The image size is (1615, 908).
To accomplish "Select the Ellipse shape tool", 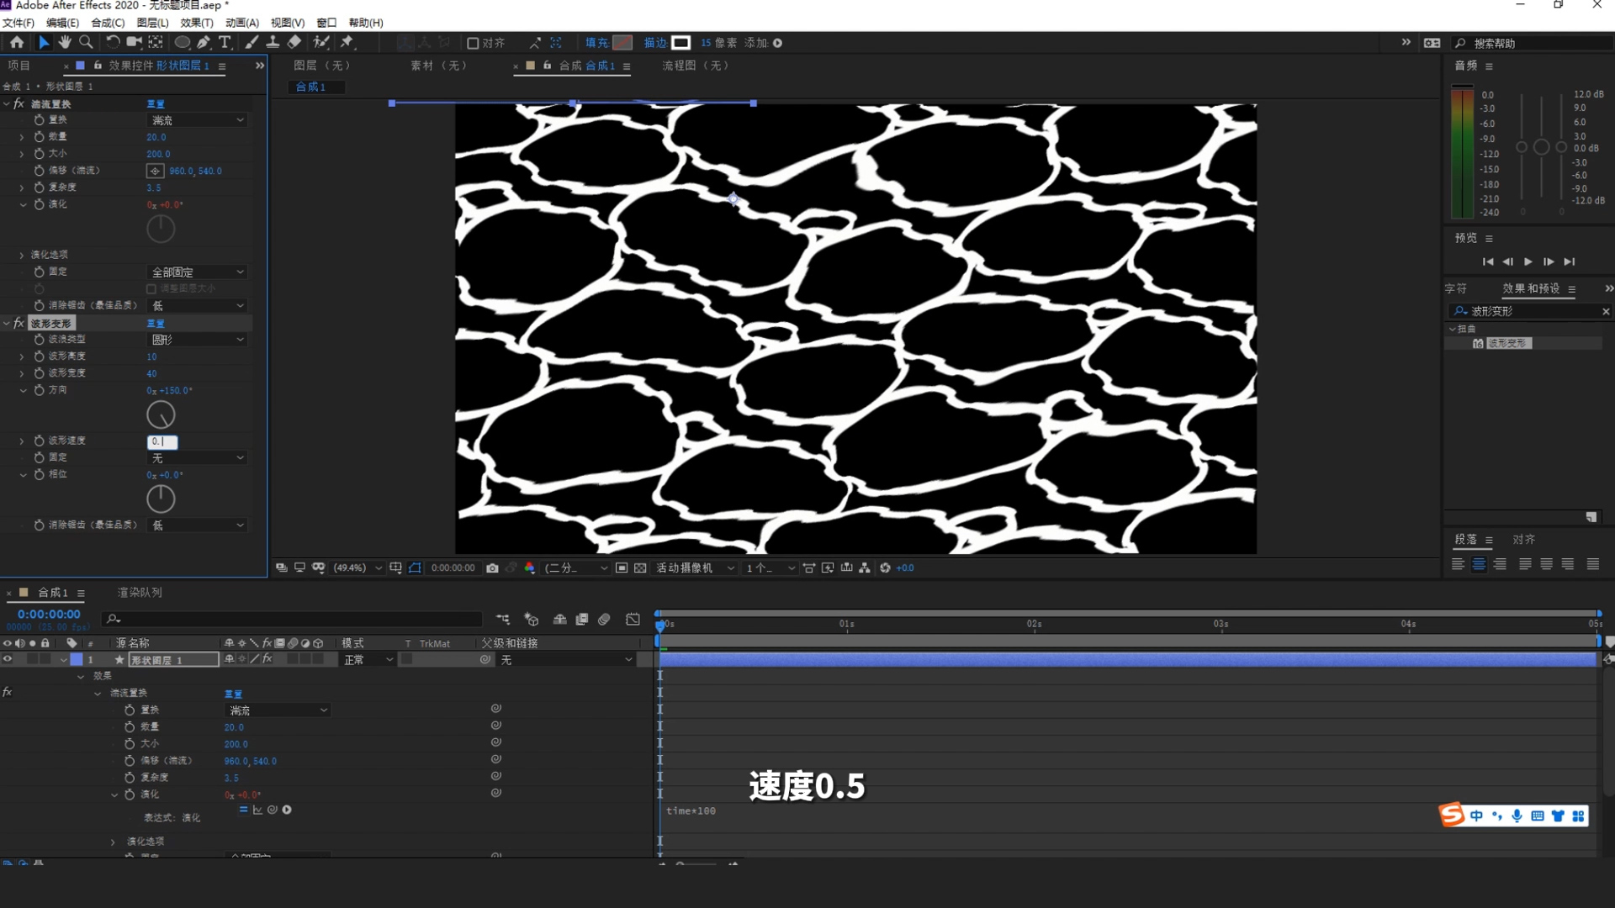I will pos(181,42).
